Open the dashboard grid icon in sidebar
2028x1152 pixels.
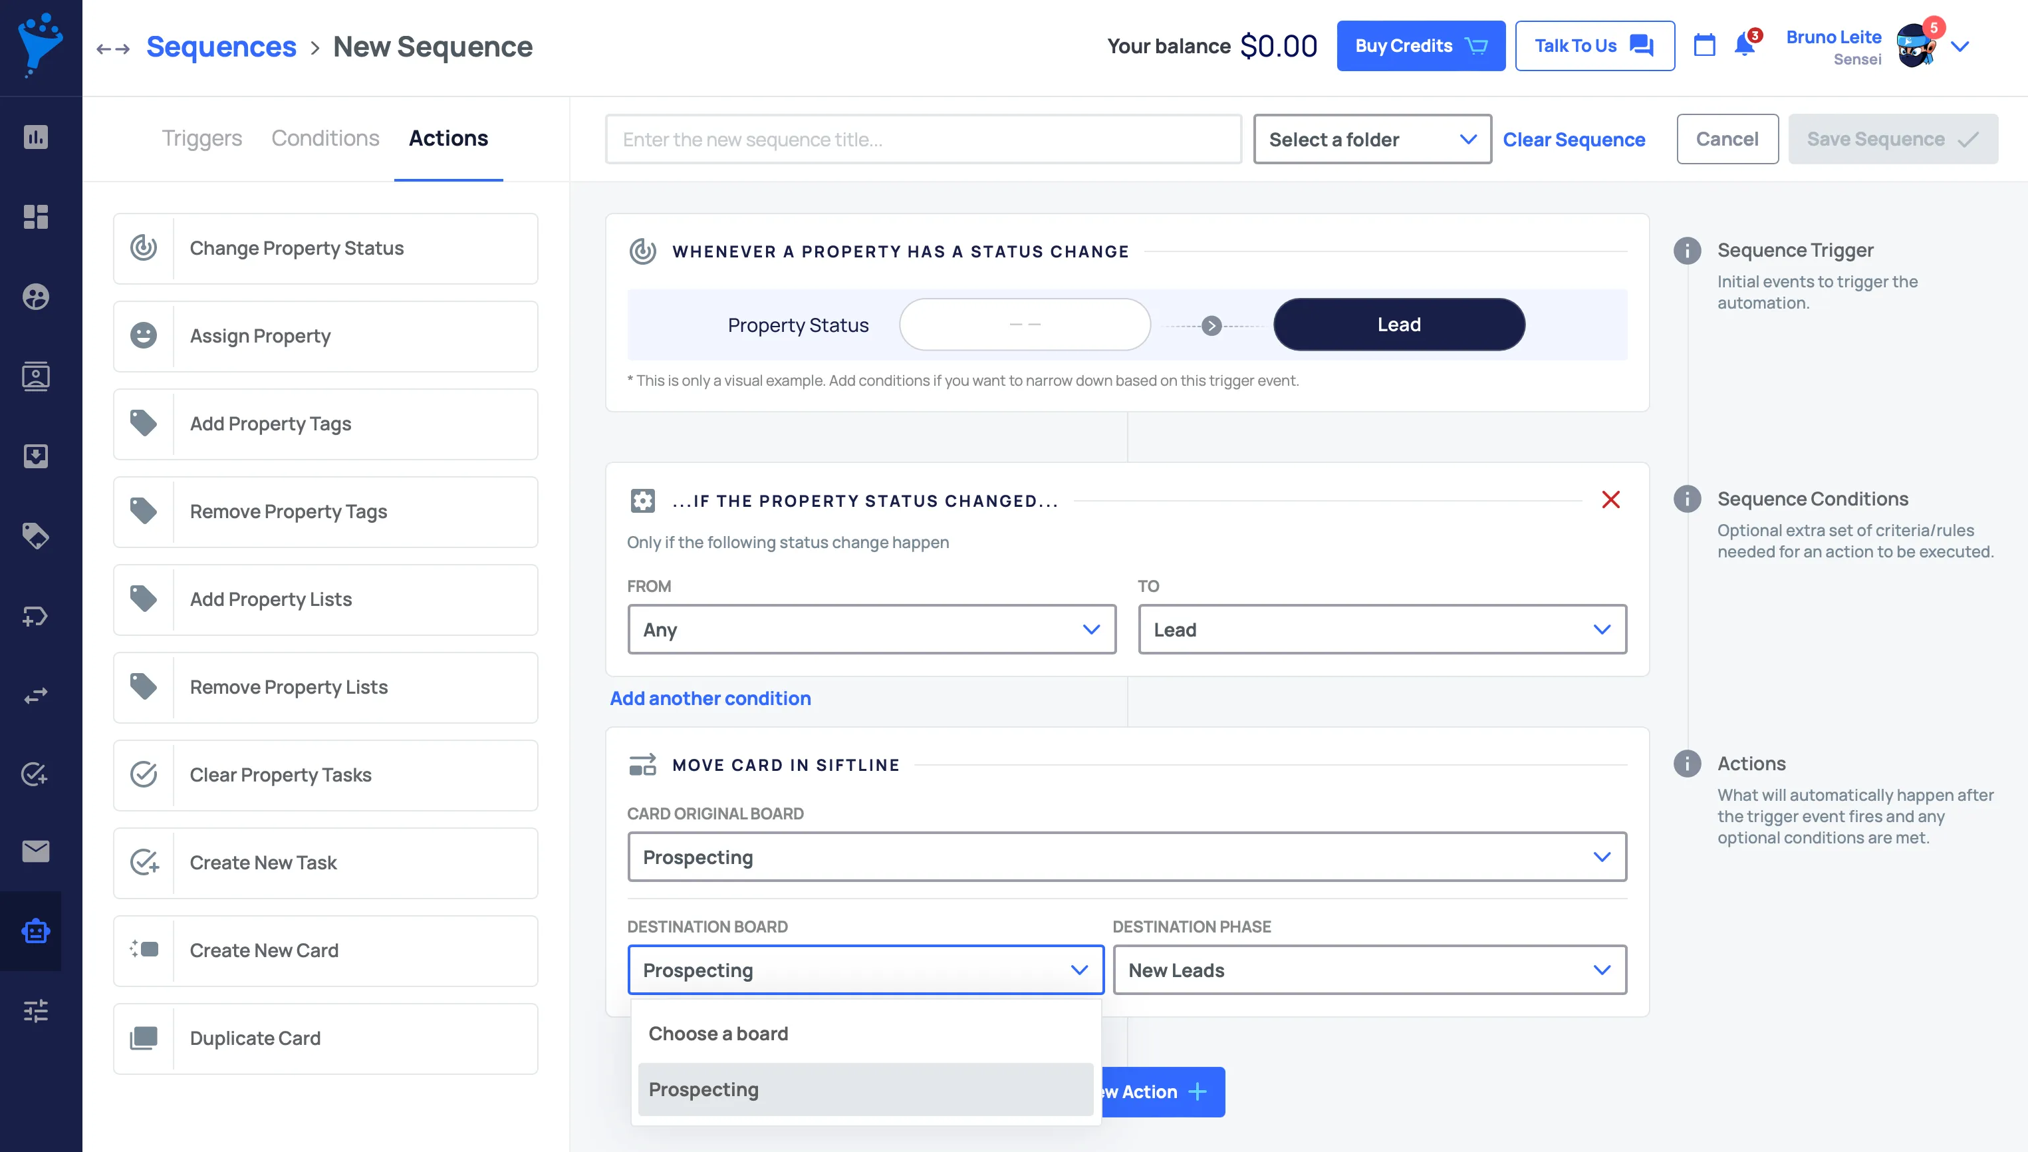[36, 217]
